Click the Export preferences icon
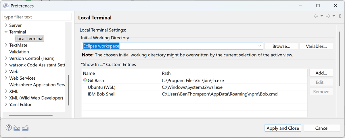 click(25, 128)
